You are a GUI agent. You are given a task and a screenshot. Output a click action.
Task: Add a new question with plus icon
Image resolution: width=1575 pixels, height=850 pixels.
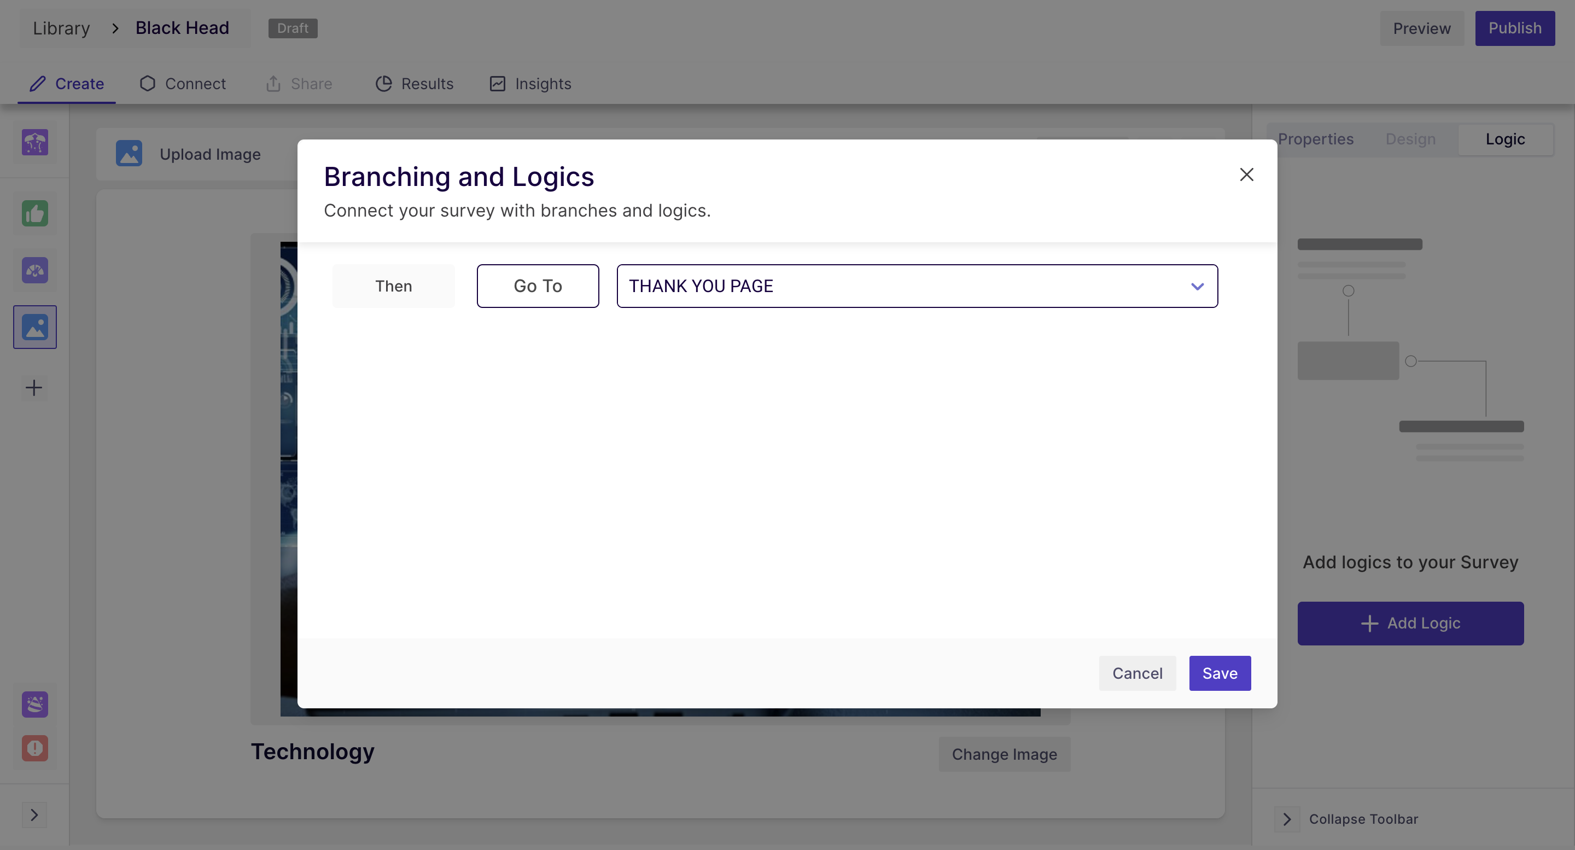(x=34, y=388)
